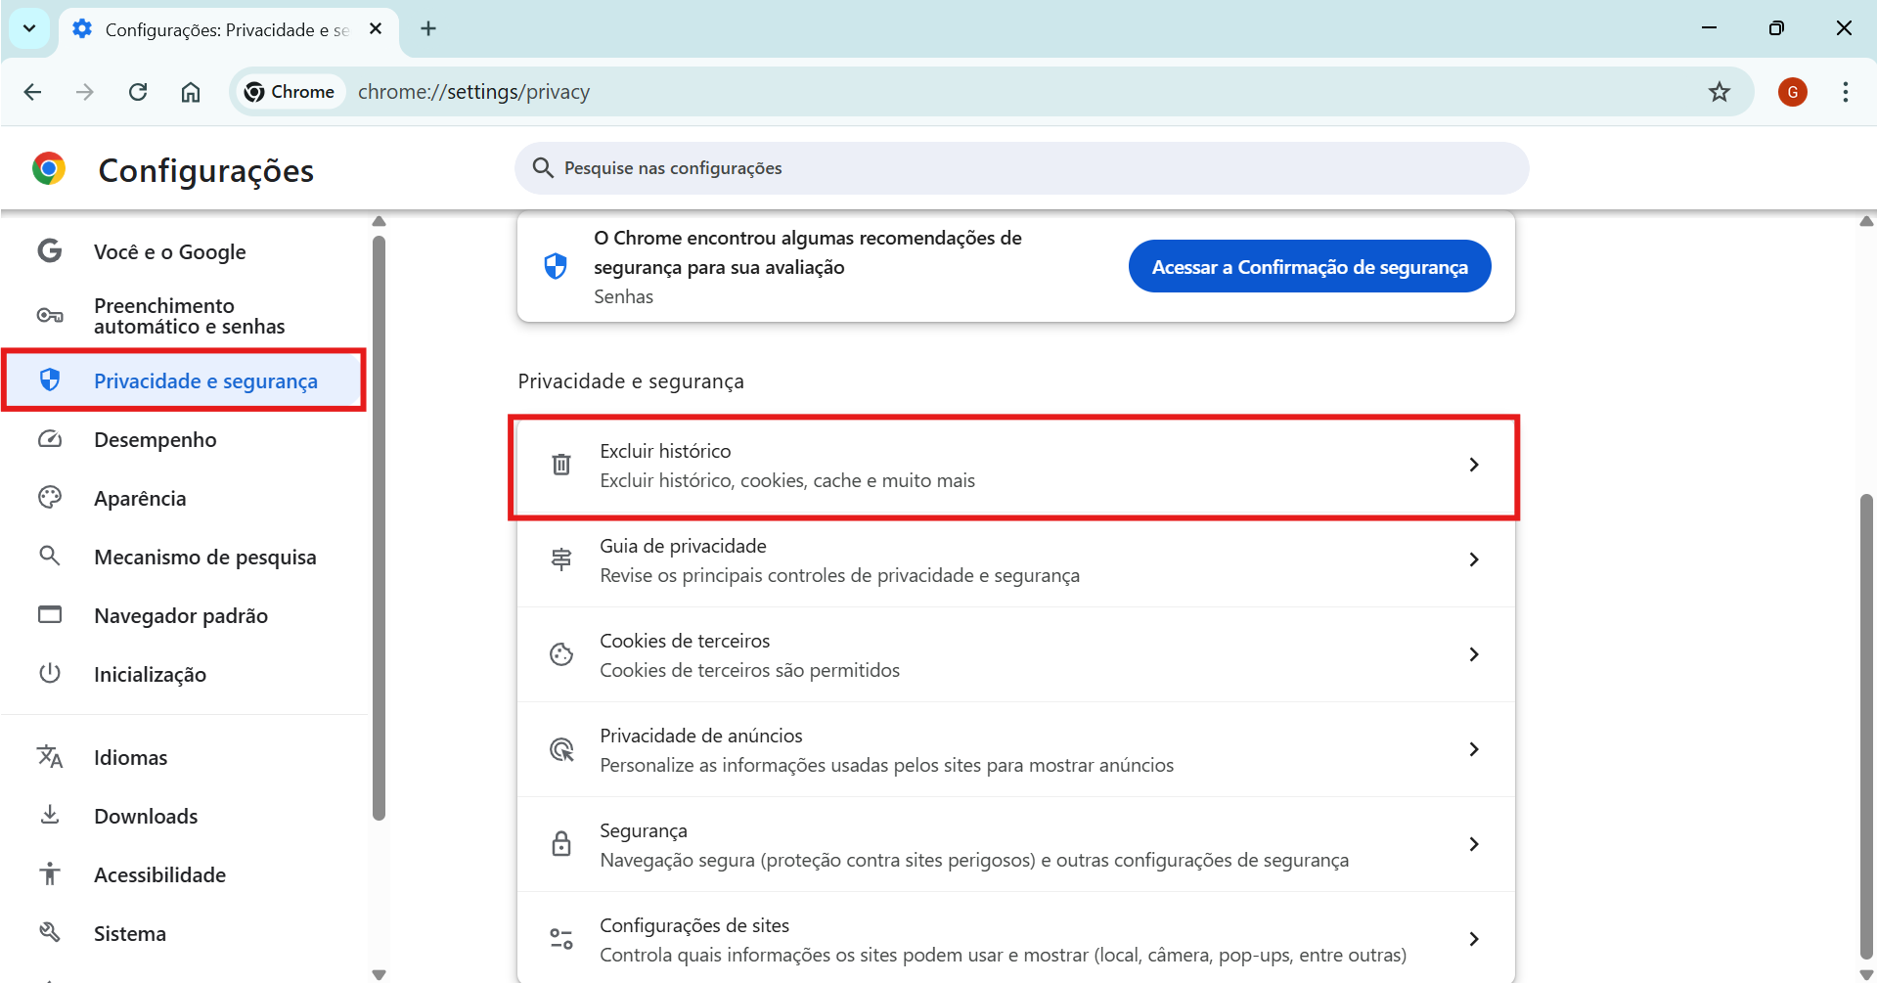Click the sidebar scroll down arrow
The image size is (1877, 983).
[x=380, y=974]
